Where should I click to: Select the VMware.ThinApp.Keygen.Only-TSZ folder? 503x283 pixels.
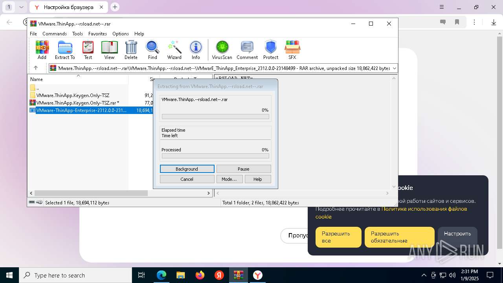tap(73, 95)
